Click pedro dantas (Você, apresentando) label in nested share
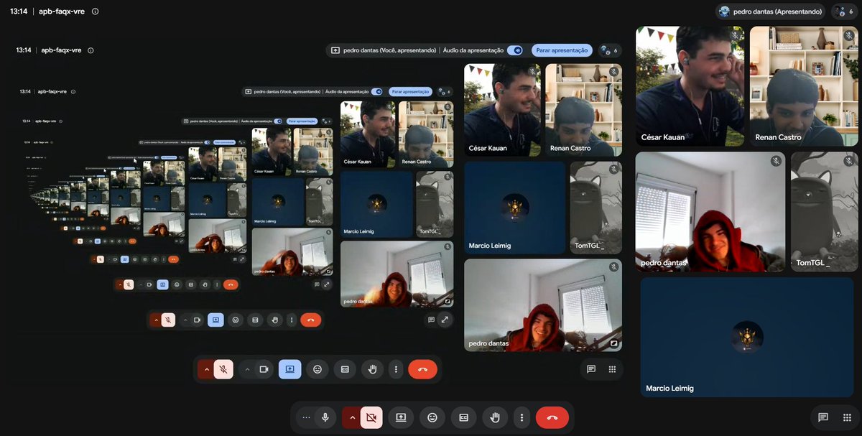 (x=390, y=50)
